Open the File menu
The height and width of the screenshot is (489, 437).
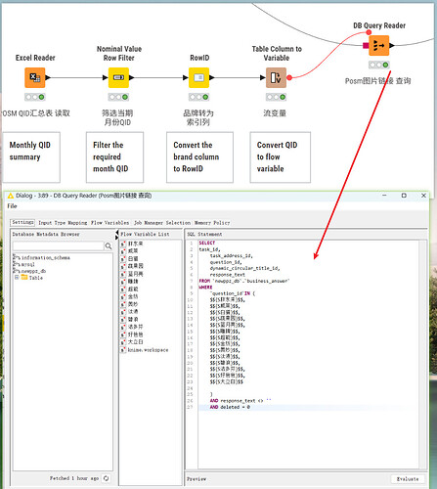12,206
